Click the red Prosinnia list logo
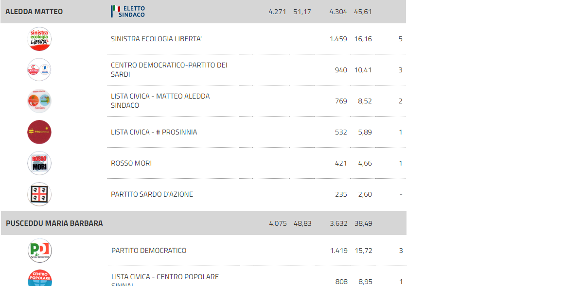Viewport: 566px width, 286px height. [39, 132]
